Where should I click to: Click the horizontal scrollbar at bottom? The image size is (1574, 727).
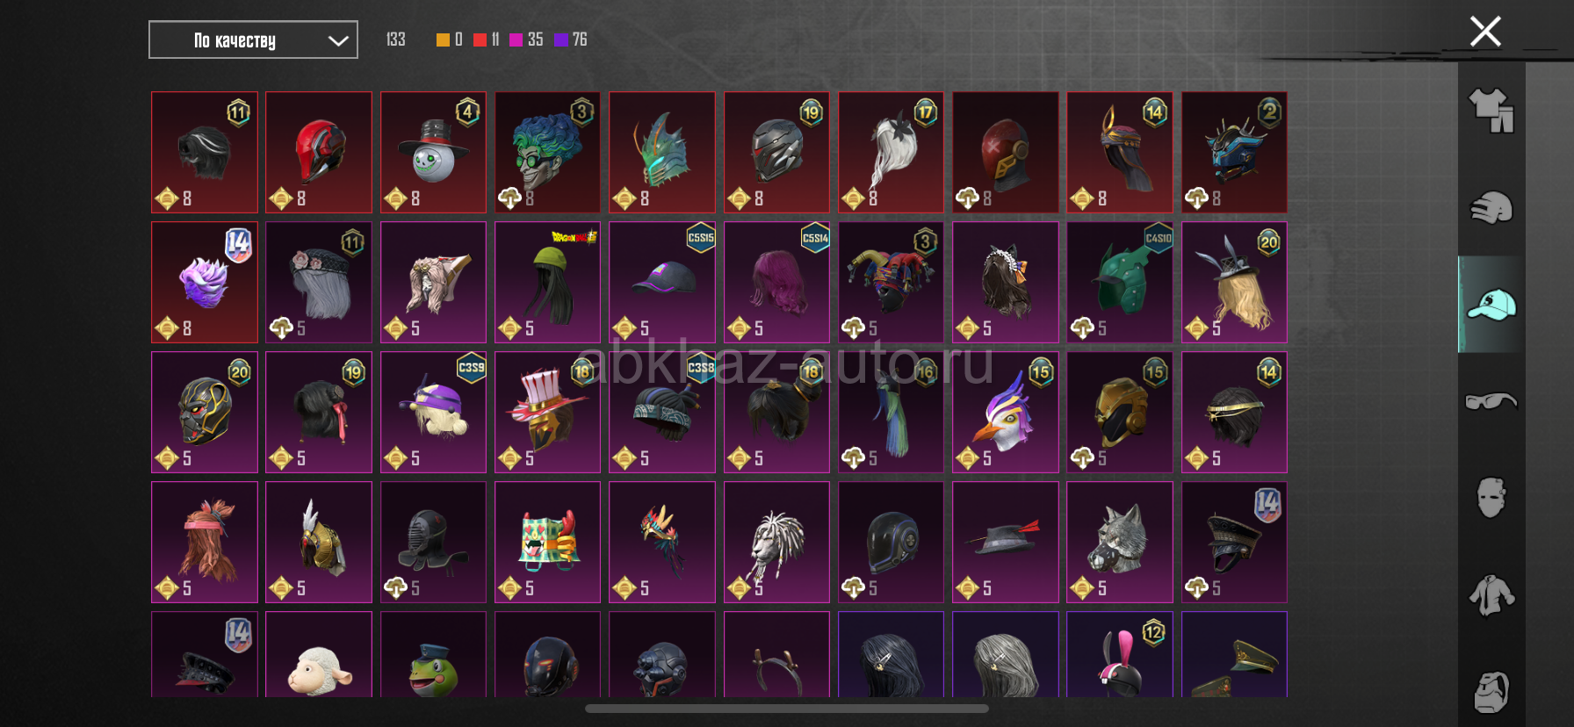pyautogui.click(x=787, y=709)
